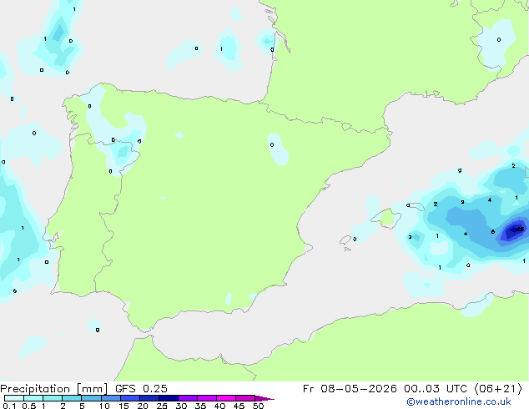This screenshot has width=529, height=409.
Task: Click legend label "15"
Action: coord(123,406)
